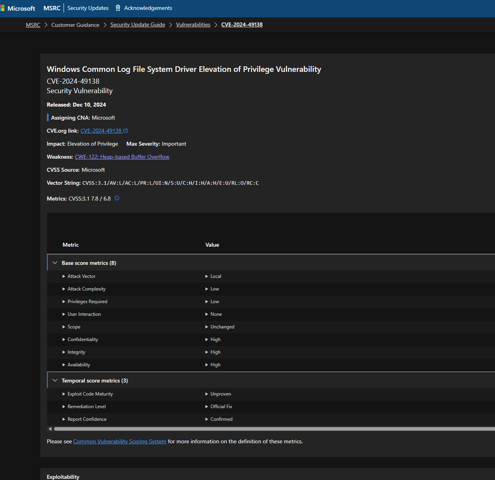Screen dimensions: 495x480
Task: Expand the Privileges Required metric row
Action: (x=64, y=302)
